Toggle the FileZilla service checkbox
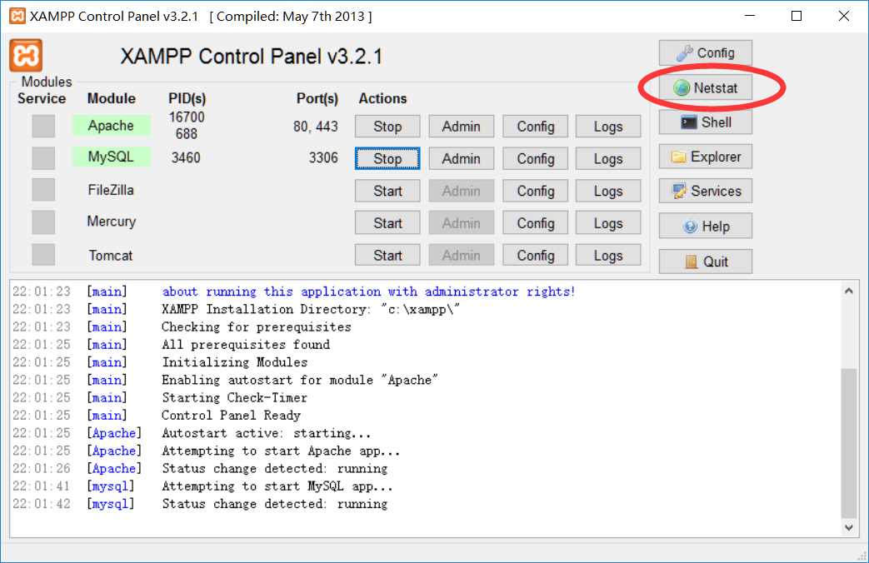869x563 pixels. tap(43, 190)
